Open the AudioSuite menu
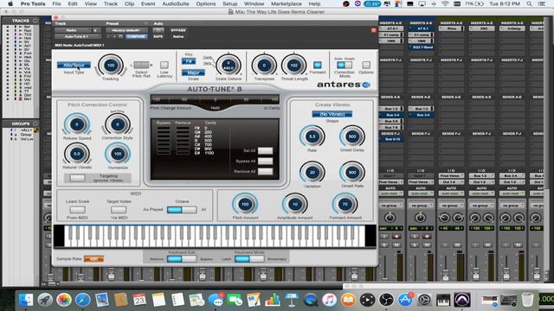554x311 pixels. 176,3
